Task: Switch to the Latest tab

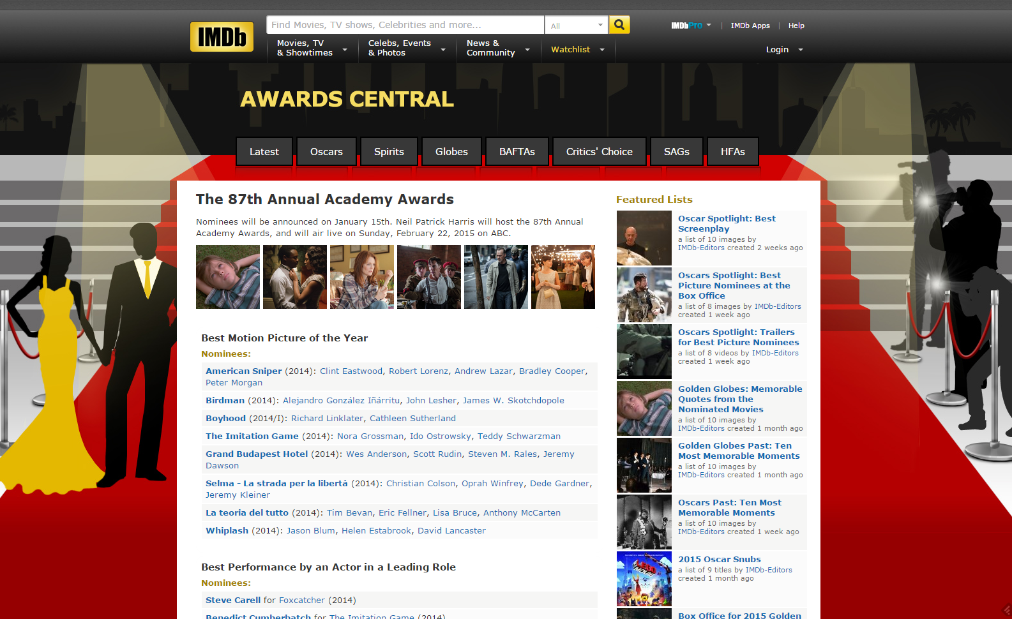Action: click(264, 152)
